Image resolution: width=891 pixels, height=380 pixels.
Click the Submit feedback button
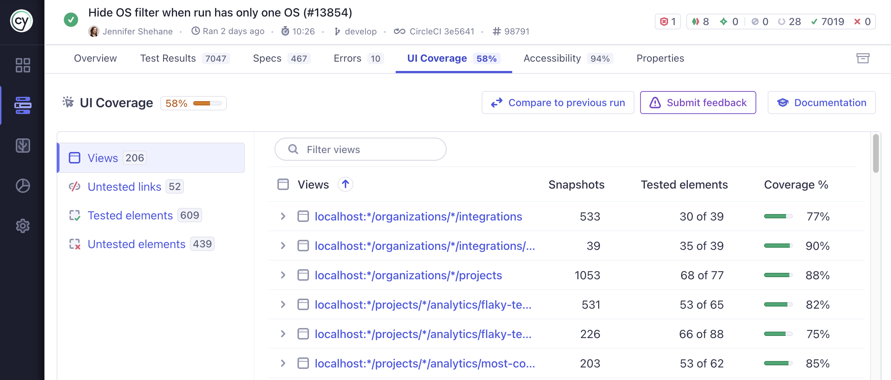(698, 103)
